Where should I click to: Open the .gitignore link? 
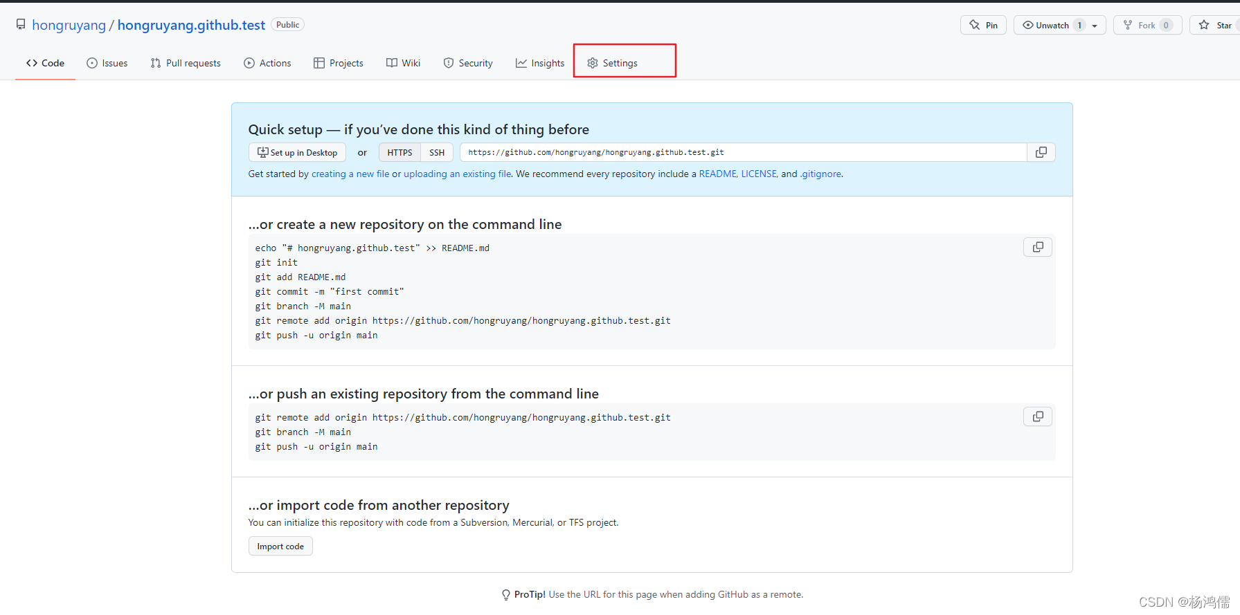tap(820, 174)
